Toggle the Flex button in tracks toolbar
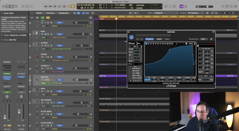 (88, 13)
